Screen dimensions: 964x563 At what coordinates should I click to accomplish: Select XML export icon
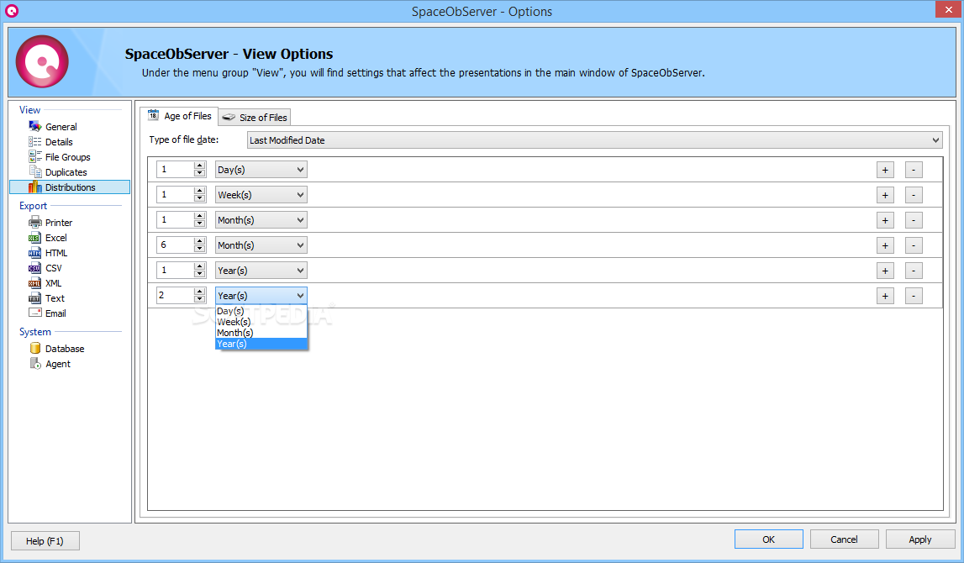coord(35,282)
